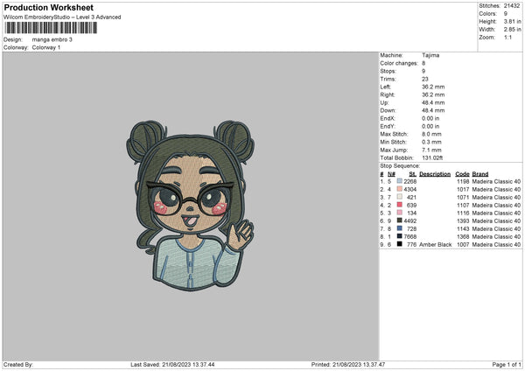Click the Machine value Tajima
Viewport: 525px width, 371px height.
(430, 55)
